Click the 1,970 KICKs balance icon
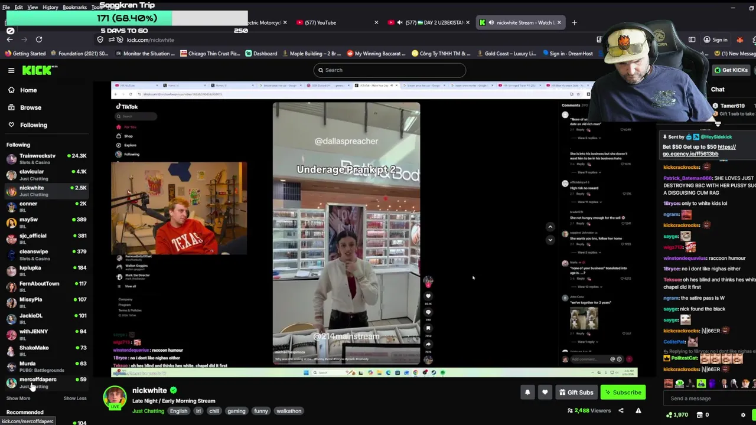 click(x=669, y=415)
